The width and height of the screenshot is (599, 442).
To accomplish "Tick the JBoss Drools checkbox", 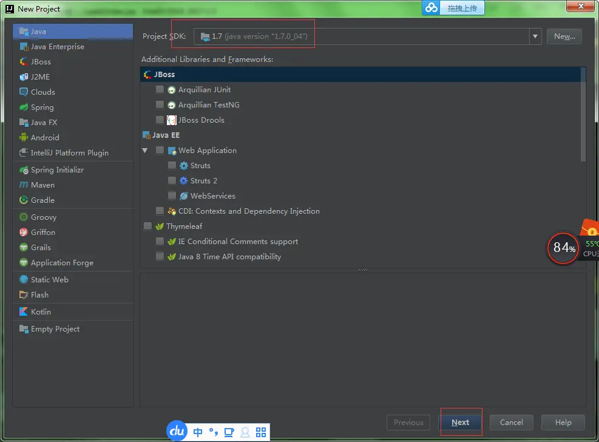I will coord(160,120).
